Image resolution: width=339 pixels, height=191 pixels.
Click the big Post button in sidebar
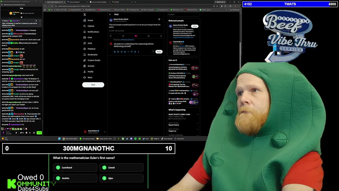[93, 85]
